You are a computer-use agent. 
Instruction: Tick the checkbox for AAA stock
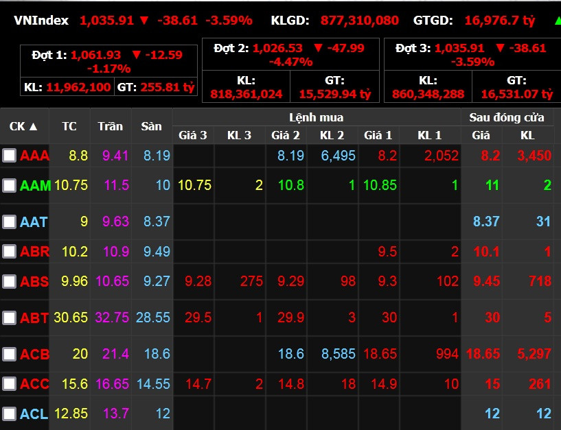[9, 156]
